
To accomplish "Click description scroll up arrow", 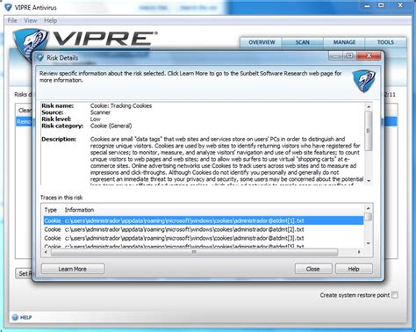I will pos(369,106).
